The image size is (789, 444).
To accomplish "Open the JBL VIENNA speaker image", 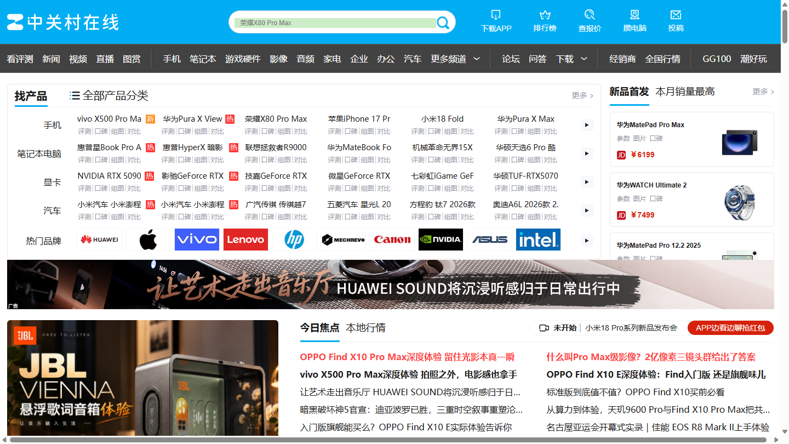I will [142, 378].
